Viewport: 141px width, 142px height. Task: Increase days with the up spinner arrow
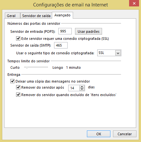[x=82, y=87]
